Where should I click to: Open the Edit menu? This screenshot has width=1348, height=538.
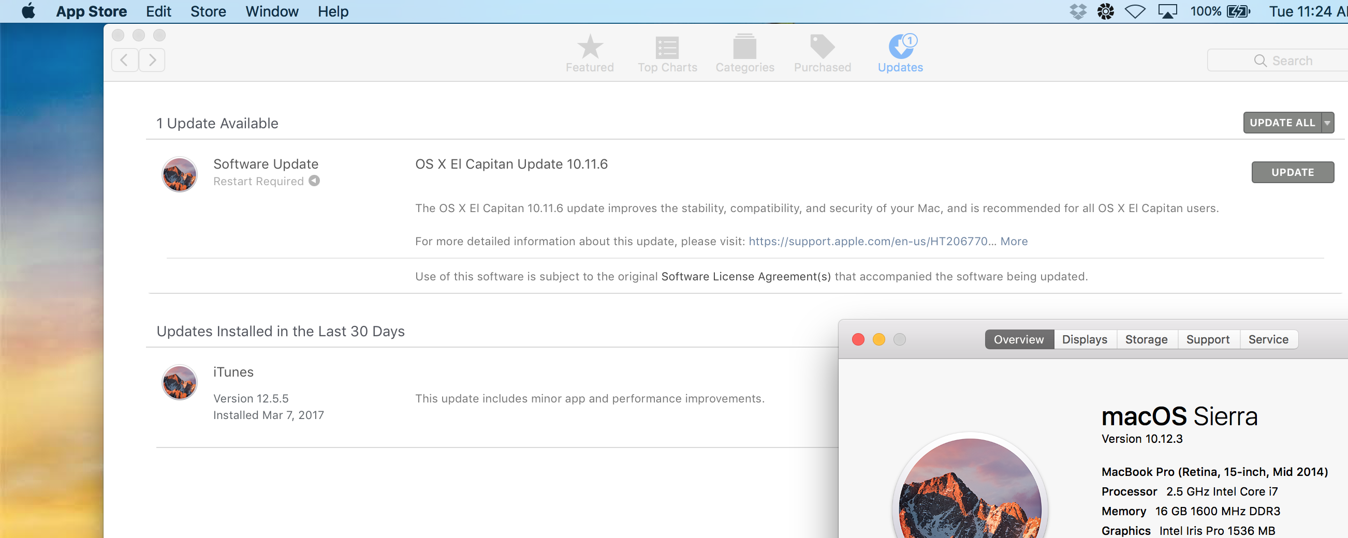[158, 11]
